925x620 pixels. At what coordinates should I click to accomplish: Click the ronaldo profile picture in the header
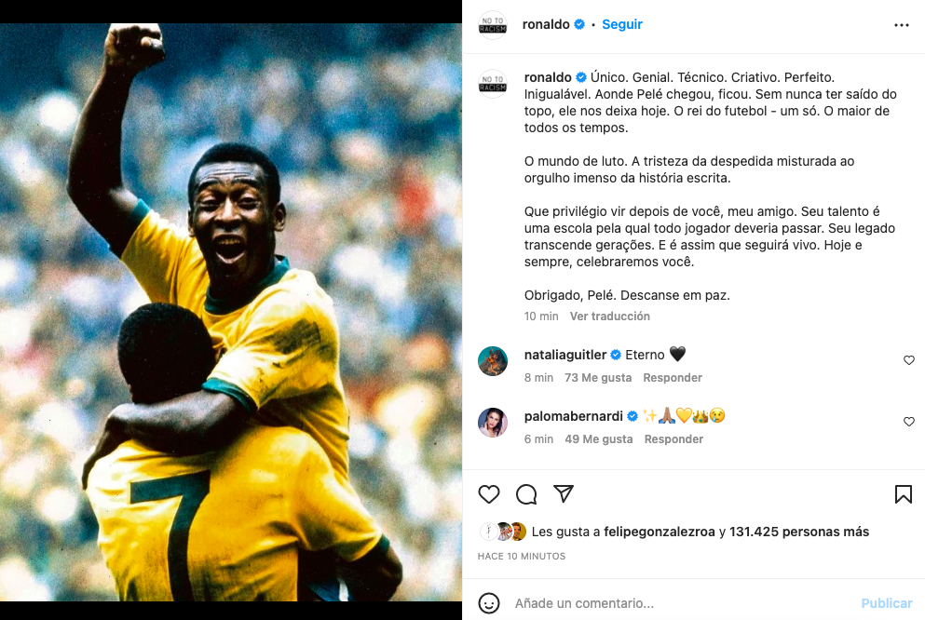(x=493, y=25)
